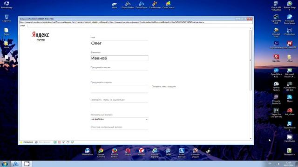The width and height of the screenshot is (298, 167).
Task: Launch Auslogics BoostSpeed from the desktop
Action: point(290,19)
